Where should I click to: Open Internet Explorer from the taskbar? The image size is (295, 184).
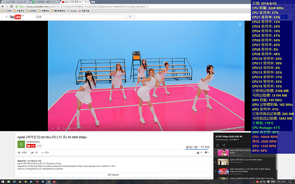pos(14,182)
